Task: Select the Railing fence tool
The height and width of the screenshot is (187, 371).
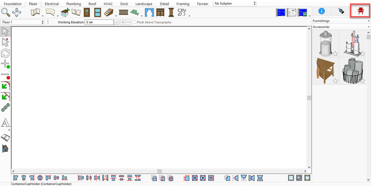Action: pos(123,13)
